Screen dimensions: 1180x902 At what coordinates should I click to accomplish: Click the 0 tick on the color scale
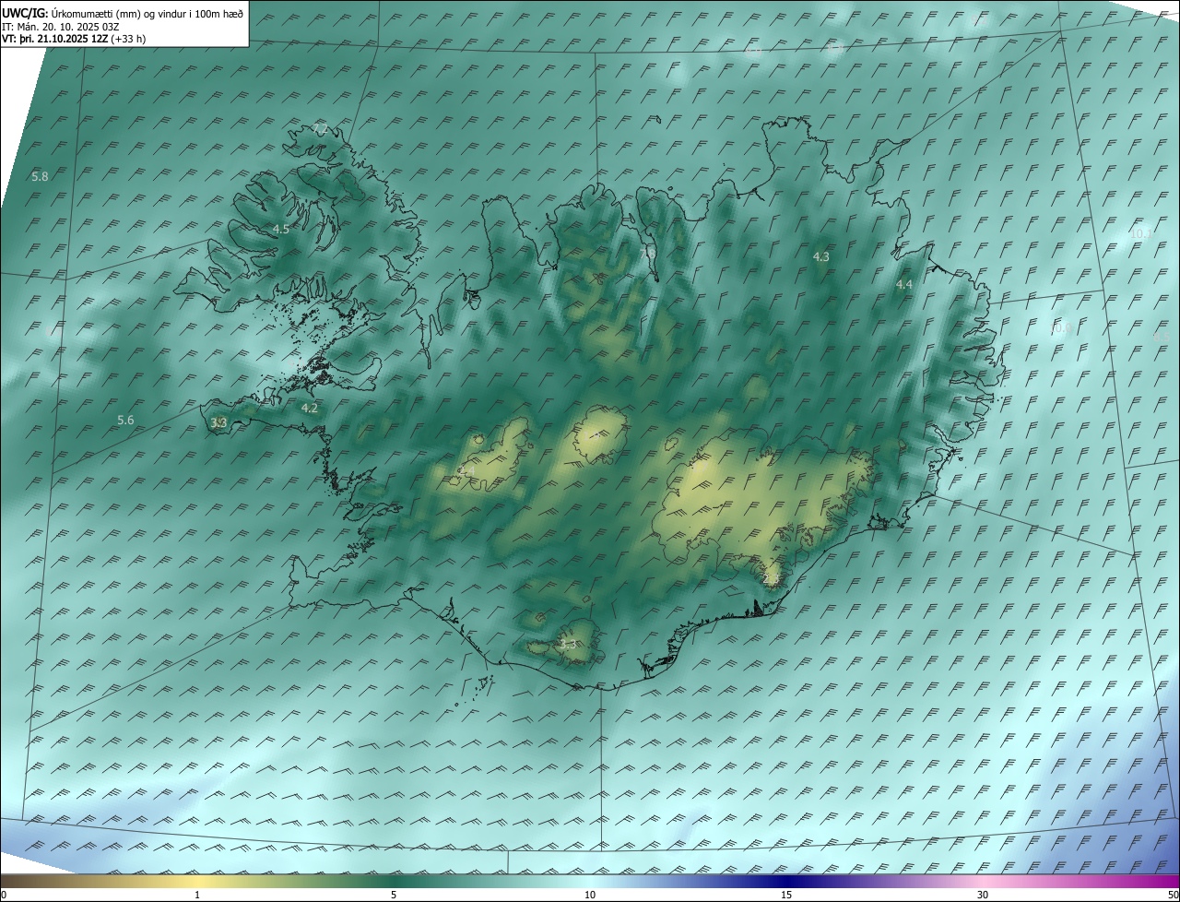click(x=3, y=895)
